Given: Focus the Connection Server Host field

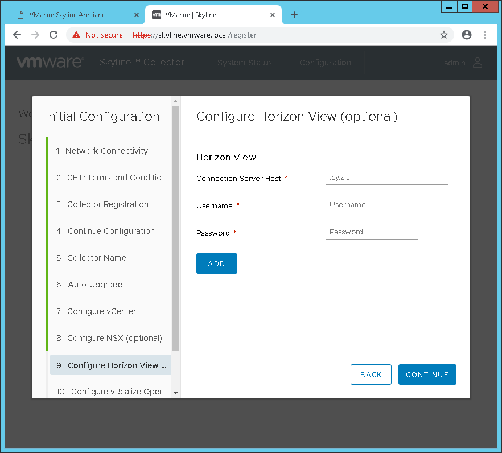Looking at the screenshot, I should 387,178.
